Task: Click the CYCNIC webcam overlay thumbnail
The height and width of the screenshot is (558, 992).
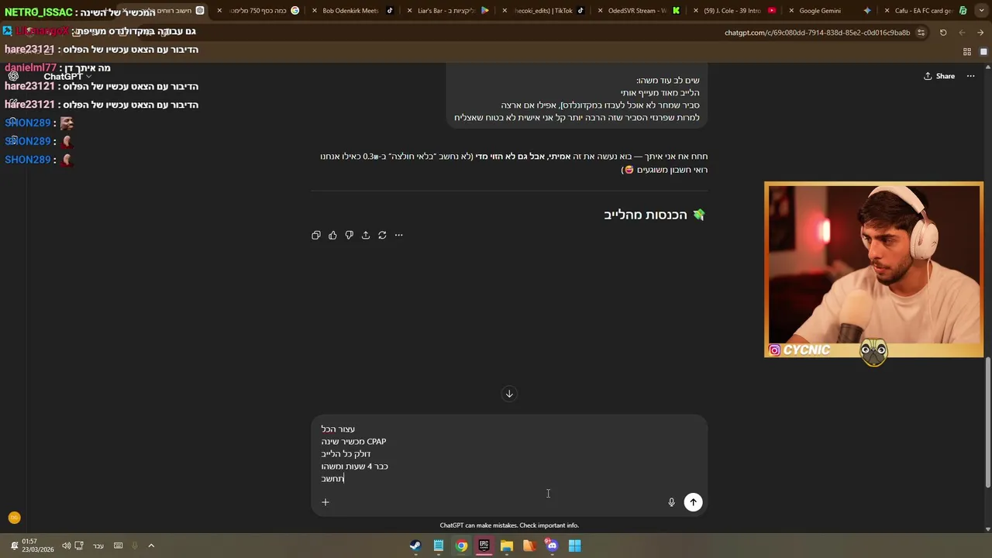Action: [873, 270]
